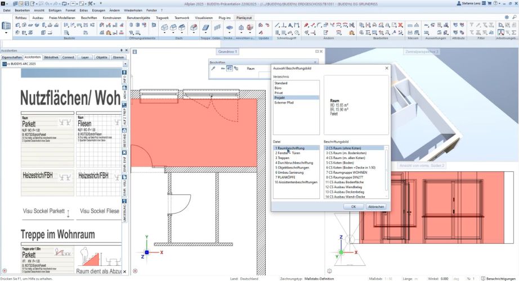Click OK in Auswahl Beschriftungsbild dialog
This screenshot has width=519, height=281.
pyautogui.click(x=353, y=206)
